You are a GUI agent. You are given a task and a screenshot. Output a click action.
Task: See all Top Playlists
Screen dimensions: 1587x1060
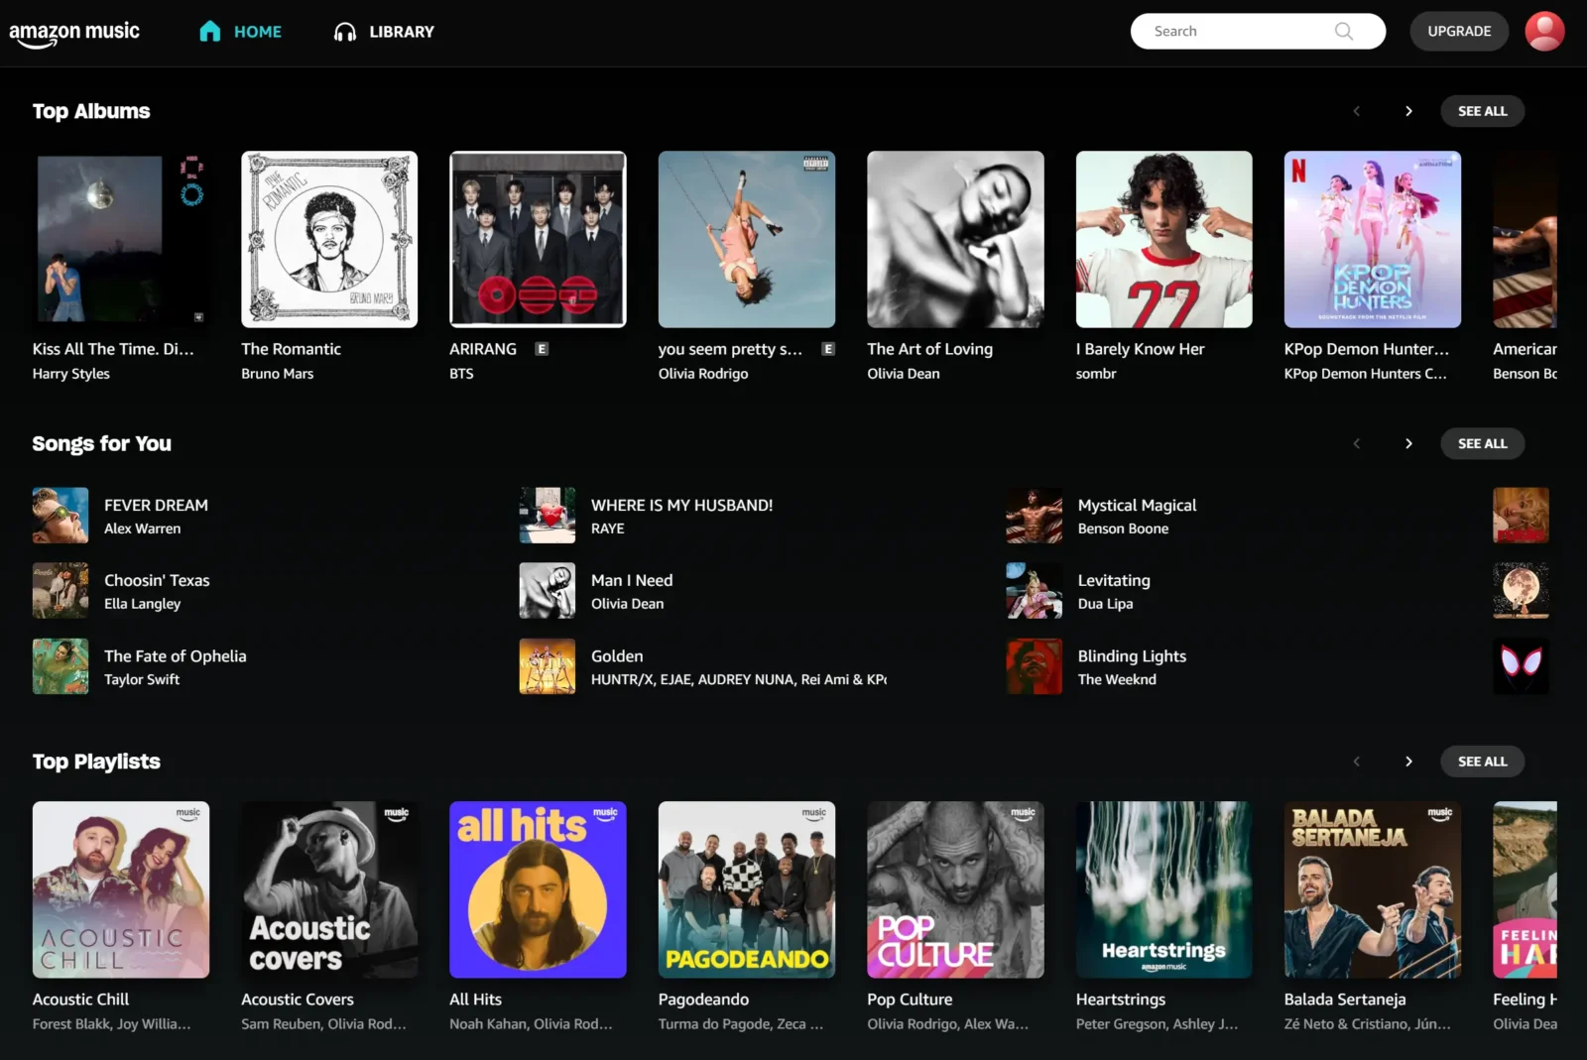[x=1482, y=762]
